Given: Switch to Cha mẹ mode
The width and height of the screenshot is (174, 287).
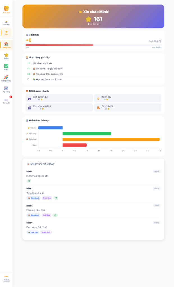Looking at the screenshot, I should [6, 23].
